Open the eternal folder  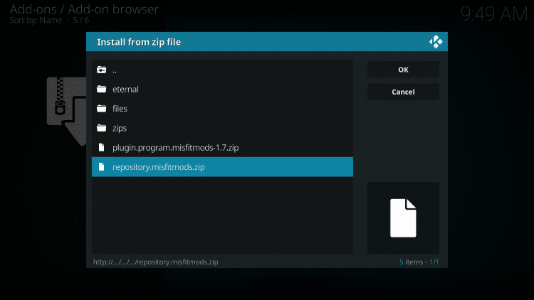(125, 90)
